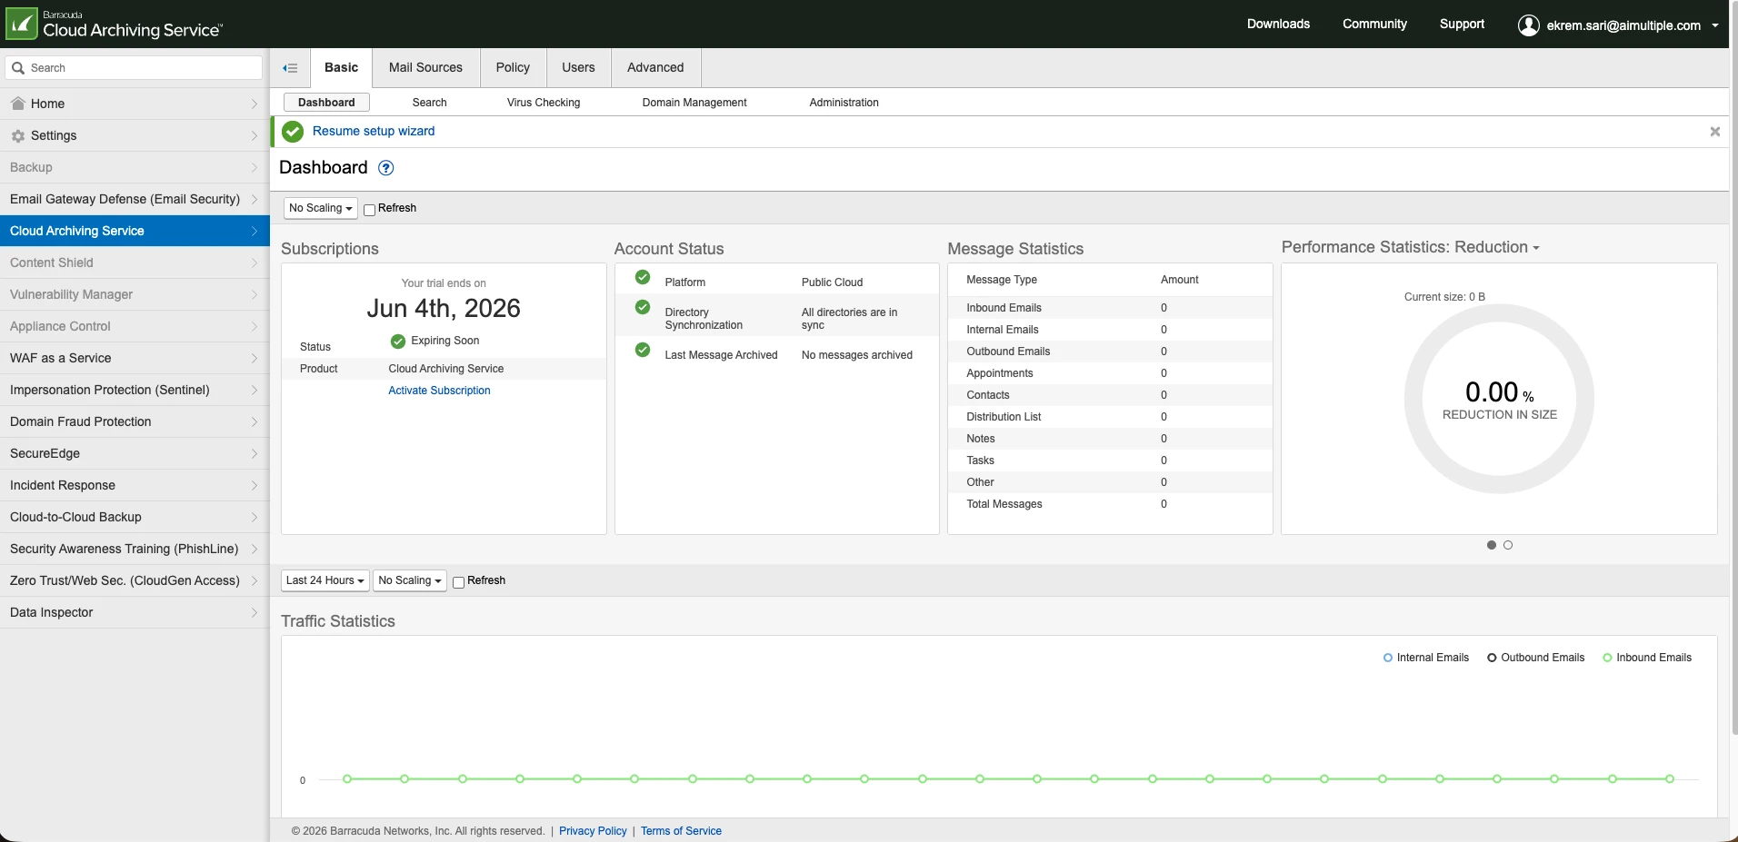
Task: Toggle the Internal Emails legend series
Action: pyautogui.click(x=1426, y=658)
